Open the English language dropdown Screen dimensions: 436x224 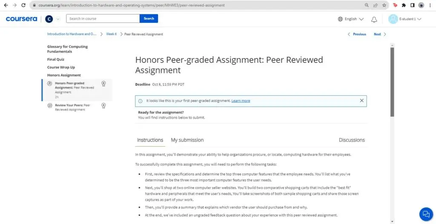354,19
